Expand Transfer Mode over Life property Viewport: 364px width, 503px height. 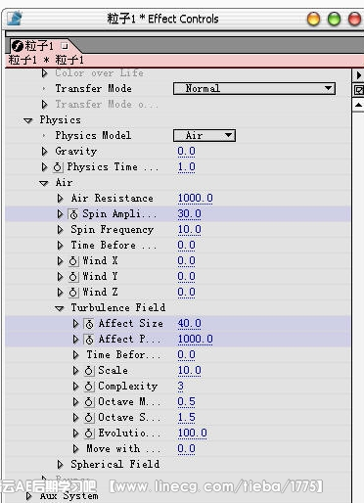(44, 105)
